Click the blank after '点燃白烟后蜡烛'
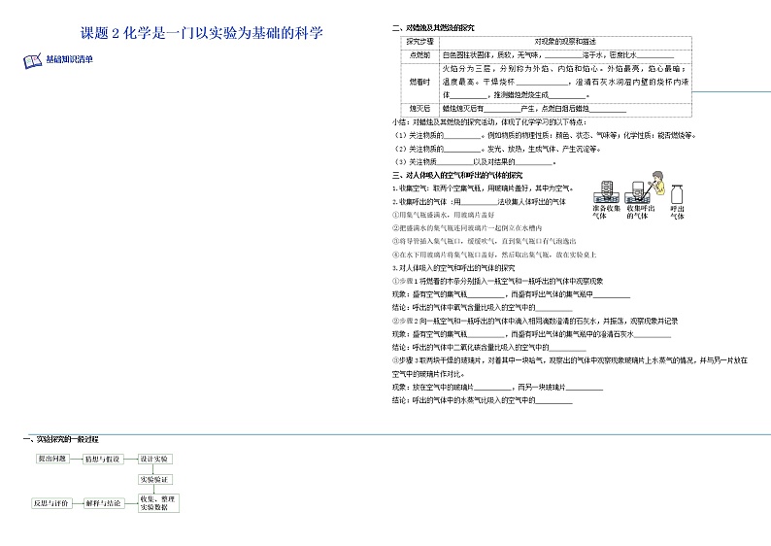 click(608, 109)
